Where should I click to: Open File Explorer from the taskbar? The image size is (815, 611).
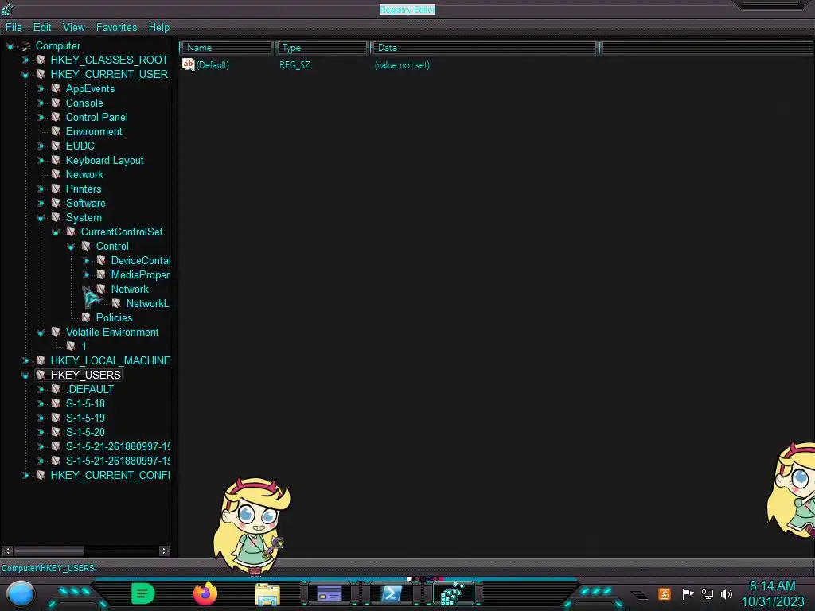tap(267, 595)
